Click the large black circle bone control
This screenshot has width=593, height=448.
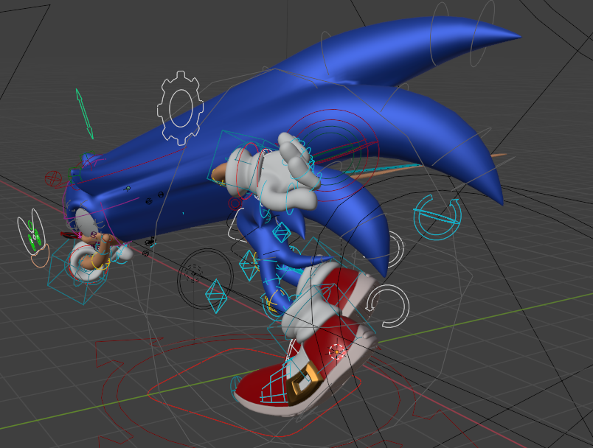tap(205, 279)
